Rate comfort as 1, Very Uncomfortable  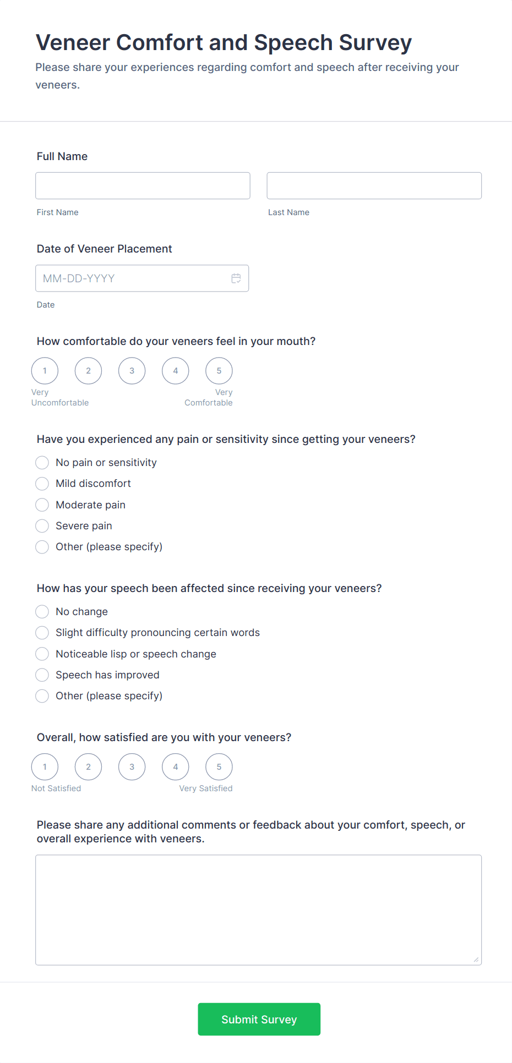click(x=45, y=370)
